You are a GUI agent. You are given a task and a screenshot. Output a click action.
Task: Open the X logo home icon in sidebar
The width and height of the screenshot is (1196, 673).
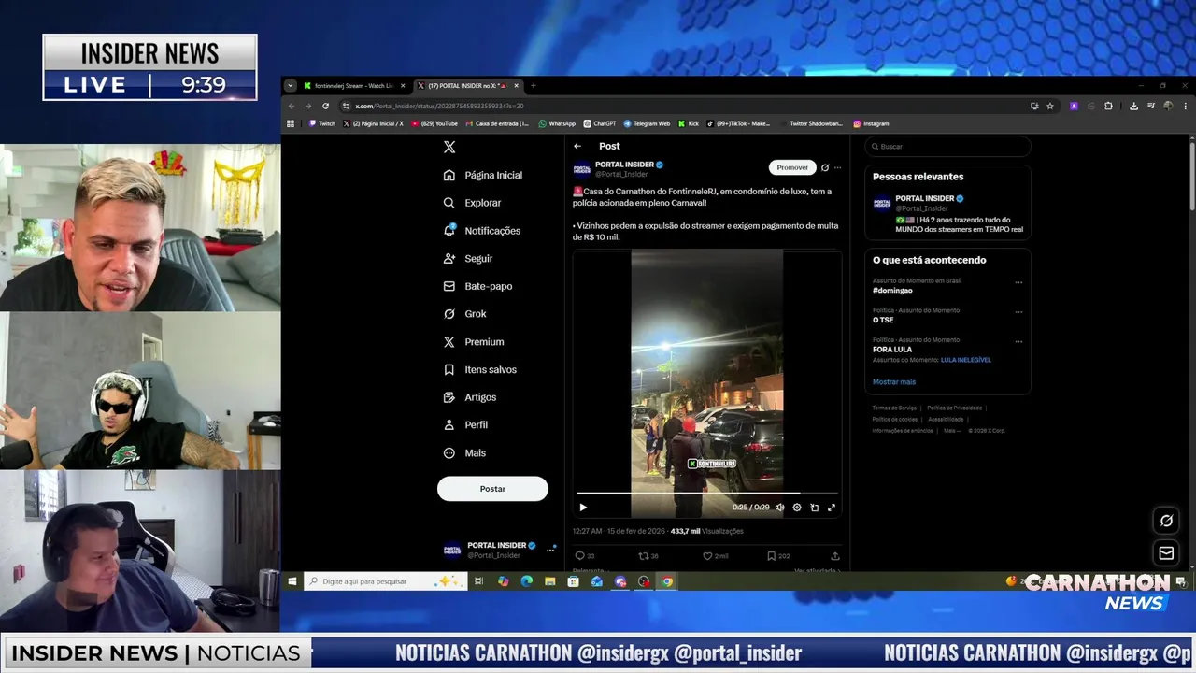[449, 148]
